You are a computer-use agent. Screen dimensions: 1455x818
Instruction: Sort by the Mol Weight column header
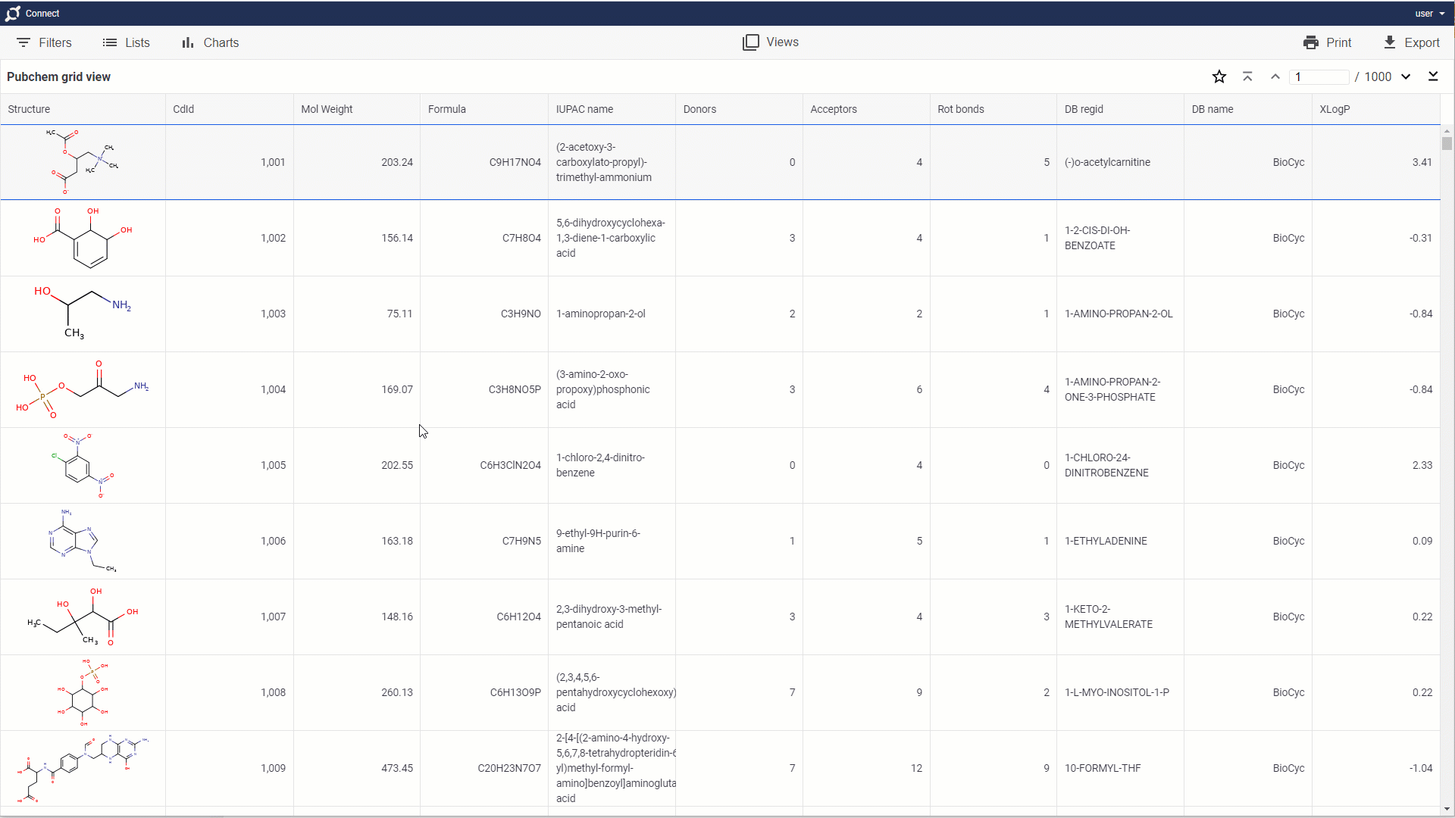point(327,109)
